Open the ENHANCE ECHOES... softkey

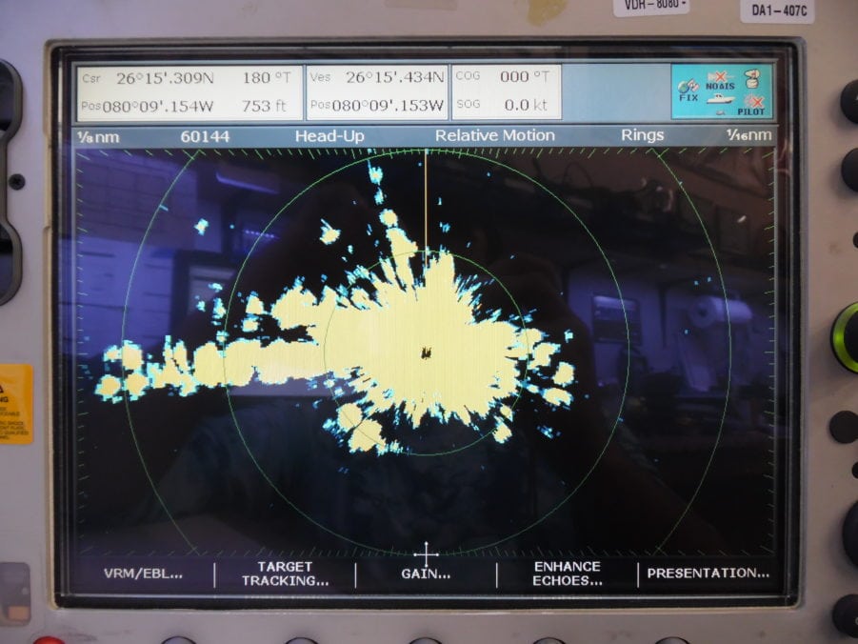[x=568, y=574]
